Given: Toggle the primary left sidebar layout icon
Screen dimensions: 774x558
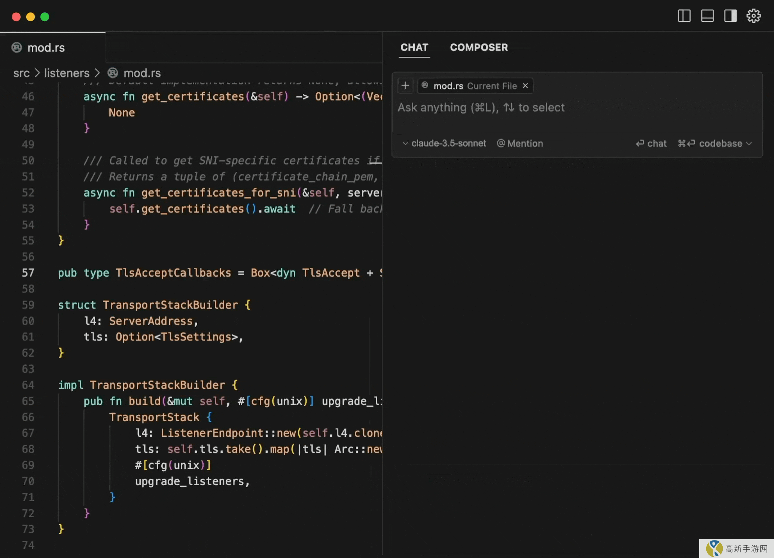Looking at the screenshot, I should tap(684, 16).
